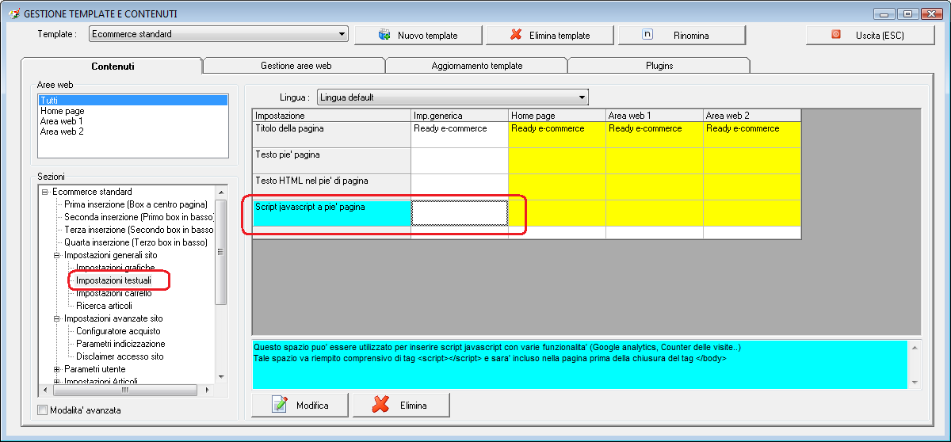Switch to the Gestione aree web tab
The image size is (951, 442).
[296, 66]
